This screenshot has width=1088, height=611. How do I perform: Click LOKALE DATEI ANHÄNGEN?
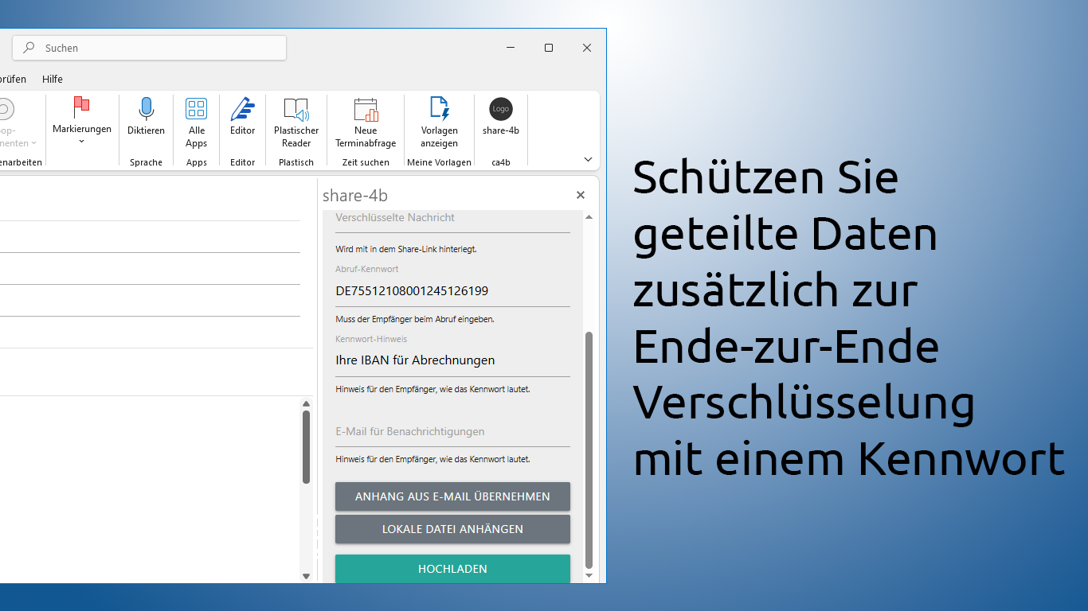point(452,529)
